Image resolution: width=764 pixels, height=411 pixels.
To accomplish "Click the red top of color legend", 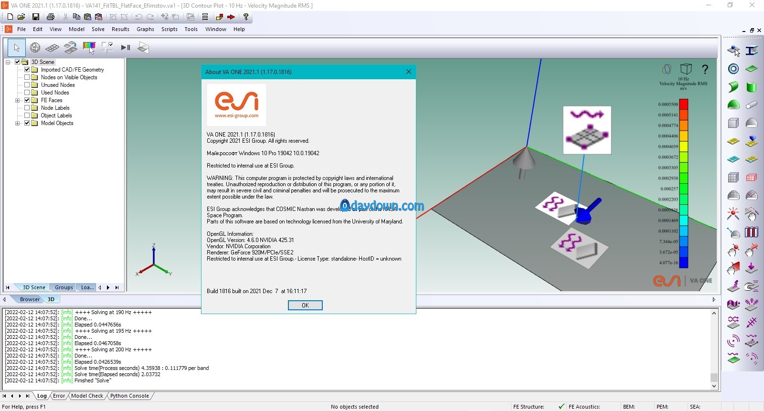I will pos(684,104).
